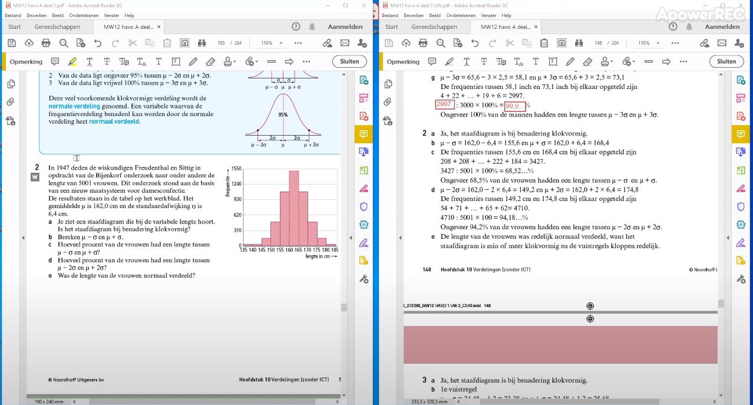Add a sticky note in the left window

point(55,61)
